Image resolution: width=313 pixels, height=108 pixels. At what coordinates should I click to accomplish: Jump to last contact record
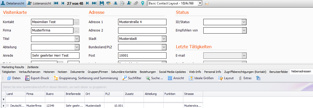coord(94,3)
